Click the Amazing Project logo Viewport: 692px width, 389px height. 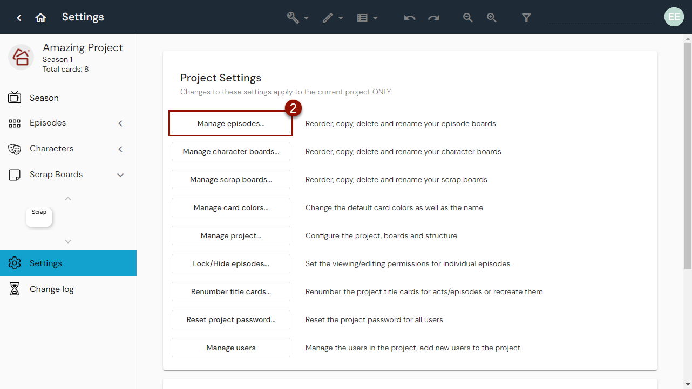[x=21, y=57]
